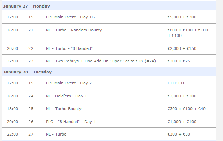Click the €200 + €25 buy-in
223x141 pixels.
click(x=179, y=61)
